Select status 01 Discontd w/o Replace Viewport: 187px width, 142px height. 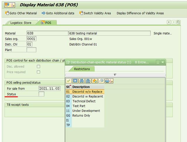pos(85,92)
